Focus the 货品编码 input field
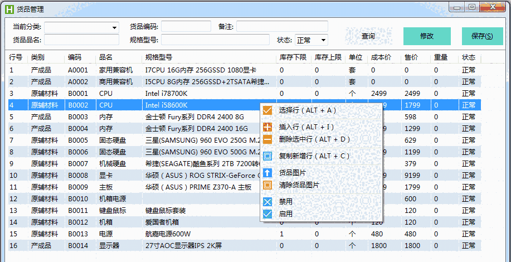 pos(186,26)
